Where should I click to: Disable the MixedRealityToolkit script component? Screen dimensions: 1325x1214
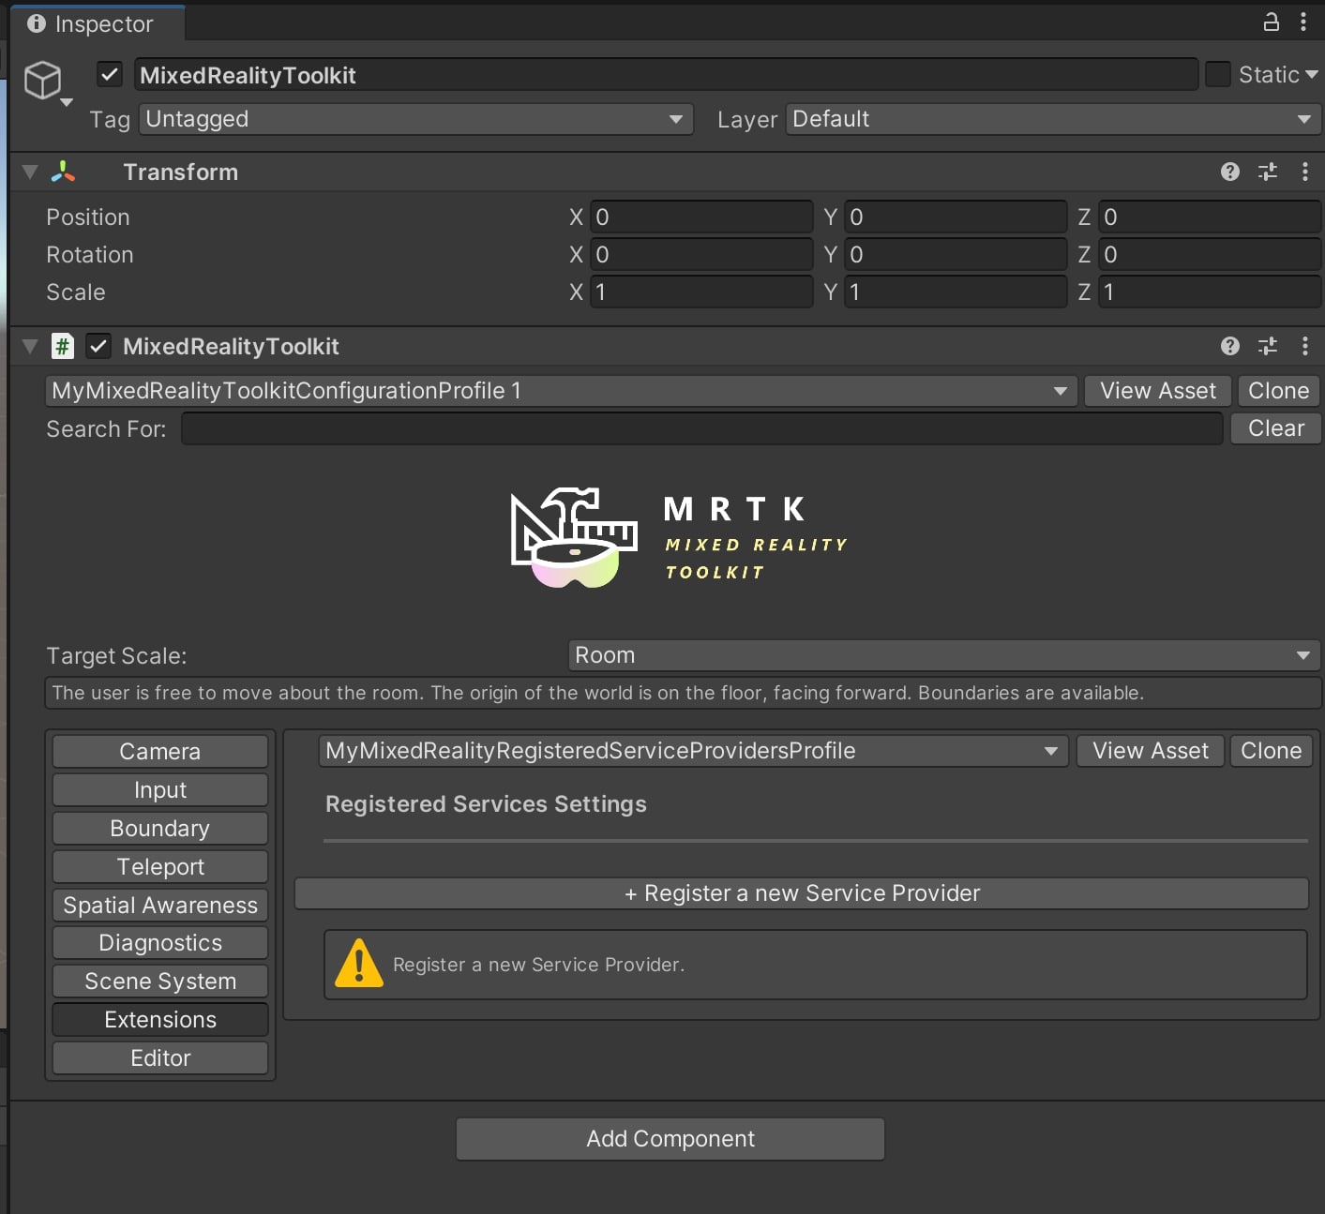(98, 346)
